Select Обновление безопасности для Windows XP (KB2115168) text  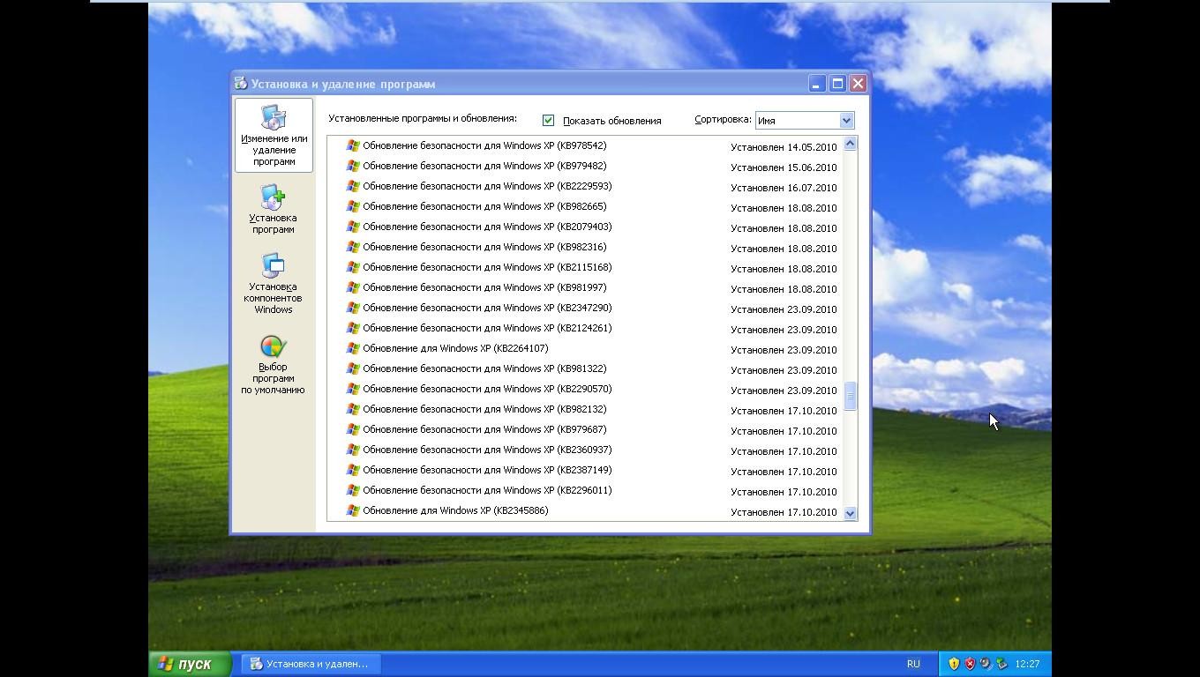click(x=487, y=267)
